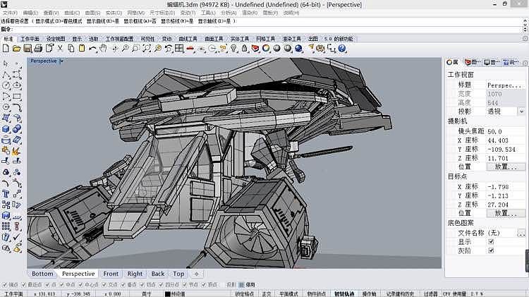The height and width of the screenshot is (297, 529).
Task: Toggle 平面模式 in the status bar
Action: (x=288, y=294)
